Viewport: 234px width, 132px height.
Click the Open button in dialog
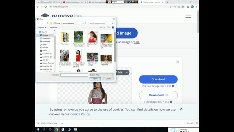coord(95,79)
